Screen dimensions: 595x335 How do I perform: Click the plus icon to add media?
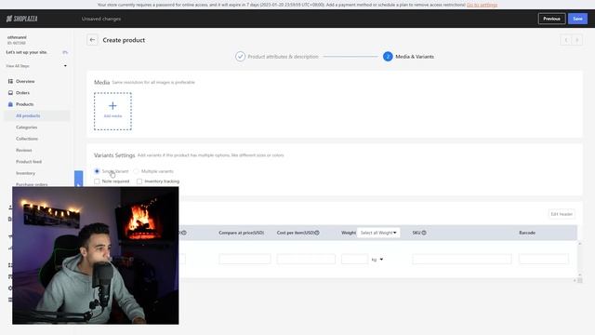pos(112,105)
